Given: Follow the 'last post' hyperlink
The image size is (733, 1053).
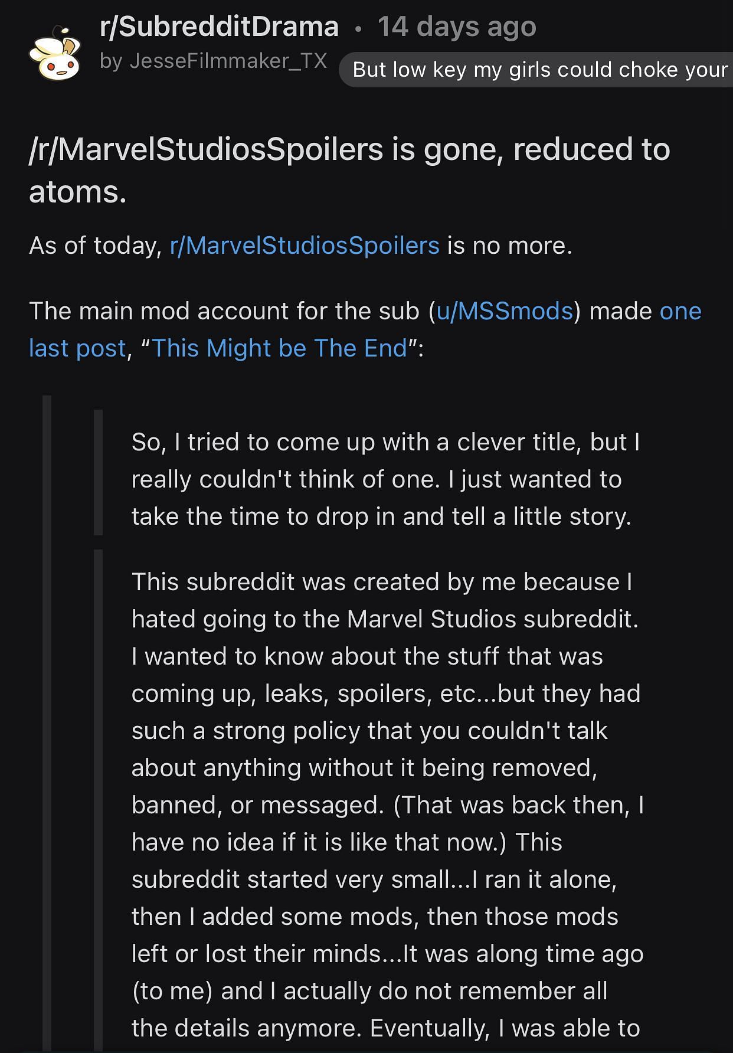Looking at the screenshot, I should tap(78, 348).
